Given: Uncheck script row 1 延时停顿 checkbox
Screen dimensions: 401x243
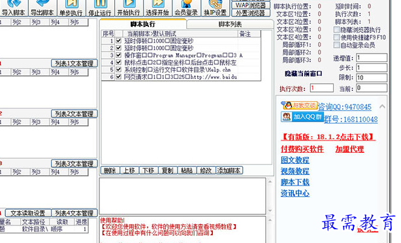Looking at the screenshot, I should (x=118, y=40).
